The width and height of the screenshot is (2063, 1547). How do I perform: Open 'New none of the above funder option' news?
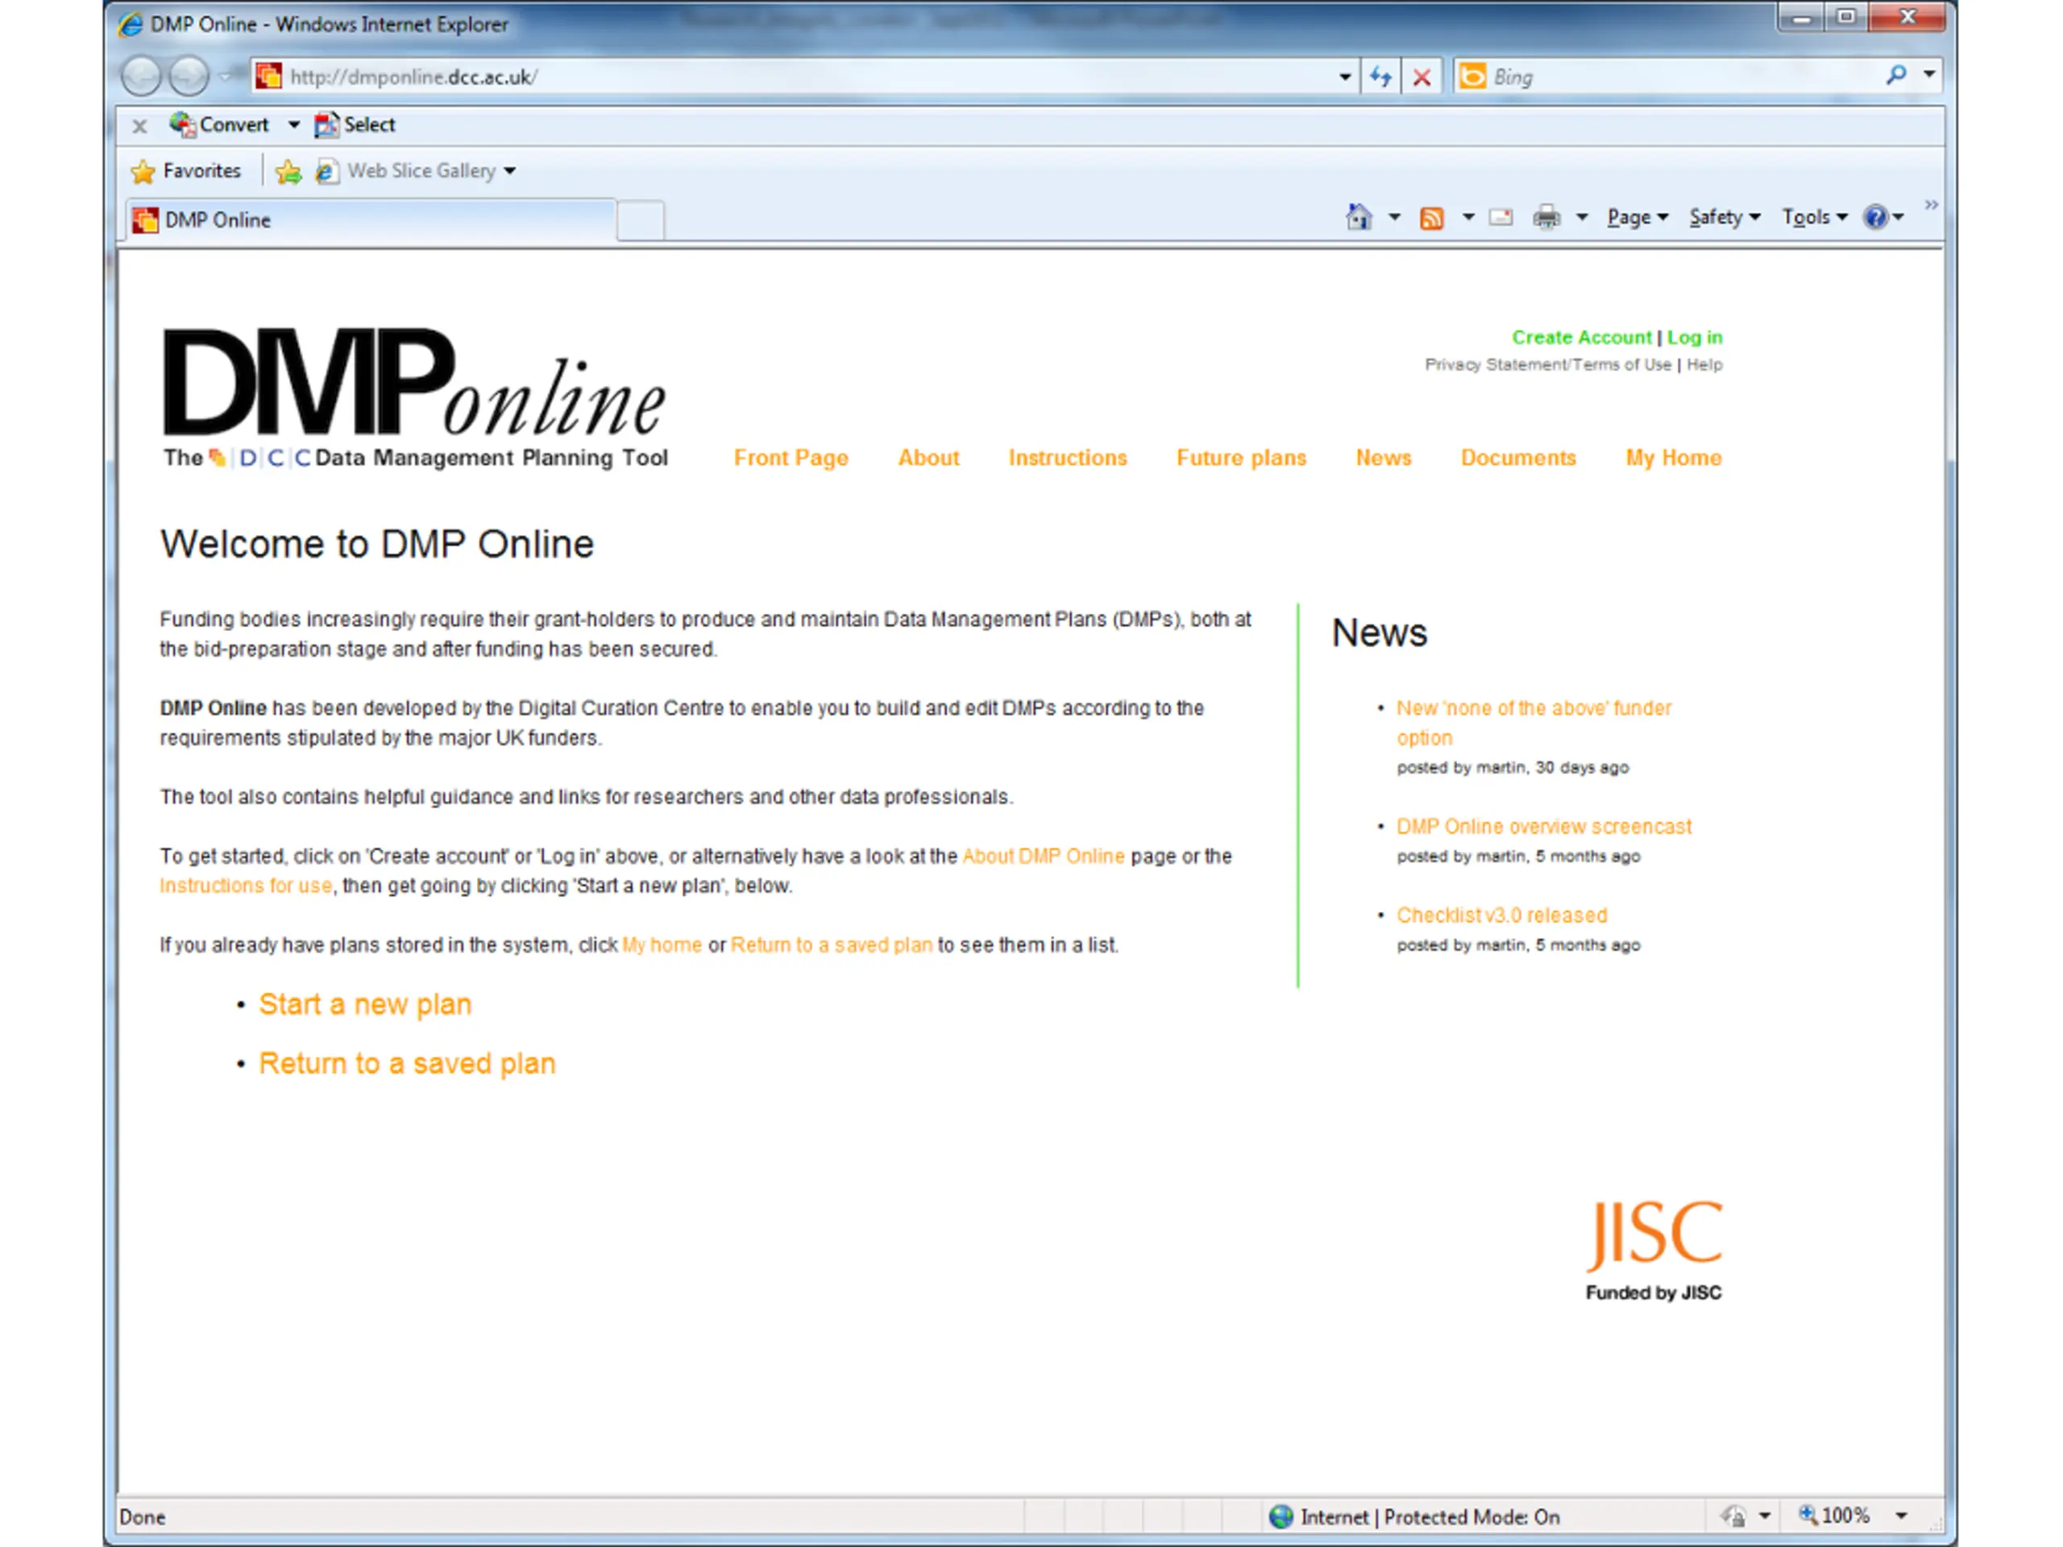pos(1534,723)
